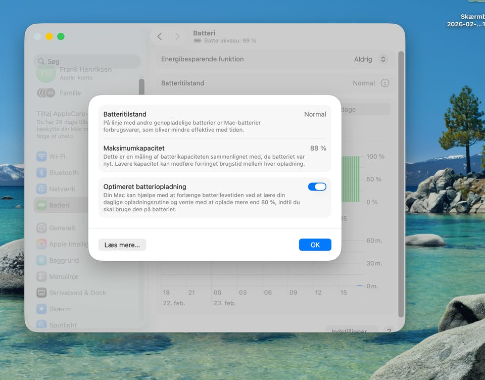Click the Tilføj AppleCare text
Viewport: 485px width, 380px height.
tap(62, 114)
